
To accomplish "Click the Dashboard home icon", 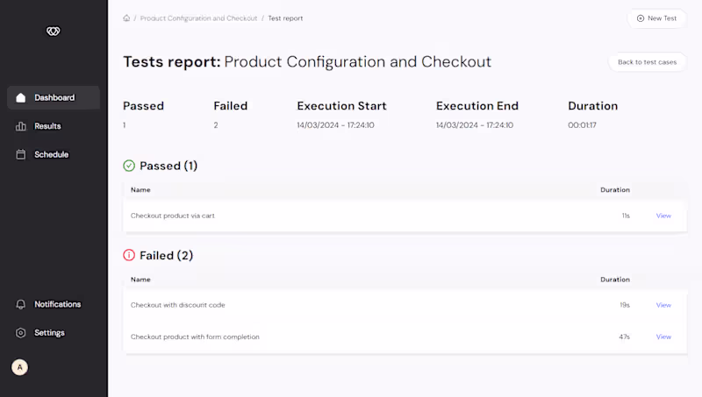I will [21, 97].
